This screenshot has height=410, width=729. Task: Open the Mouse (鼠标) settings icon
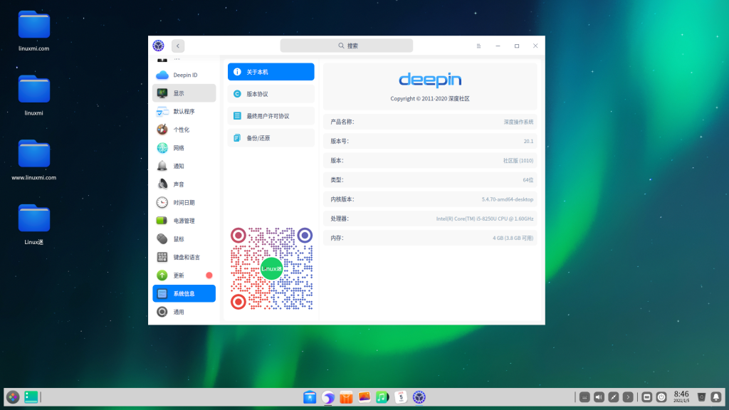(162, 239)
